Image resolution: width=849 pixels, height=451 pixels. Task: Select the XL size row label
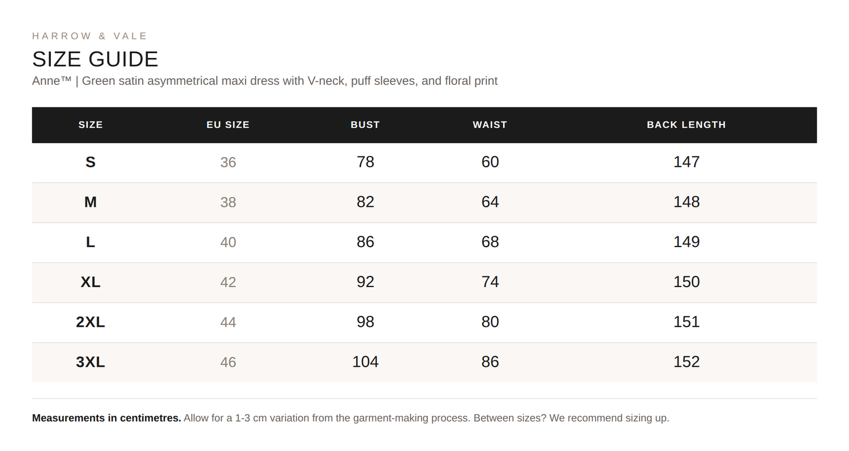click(x=91, y=282)
